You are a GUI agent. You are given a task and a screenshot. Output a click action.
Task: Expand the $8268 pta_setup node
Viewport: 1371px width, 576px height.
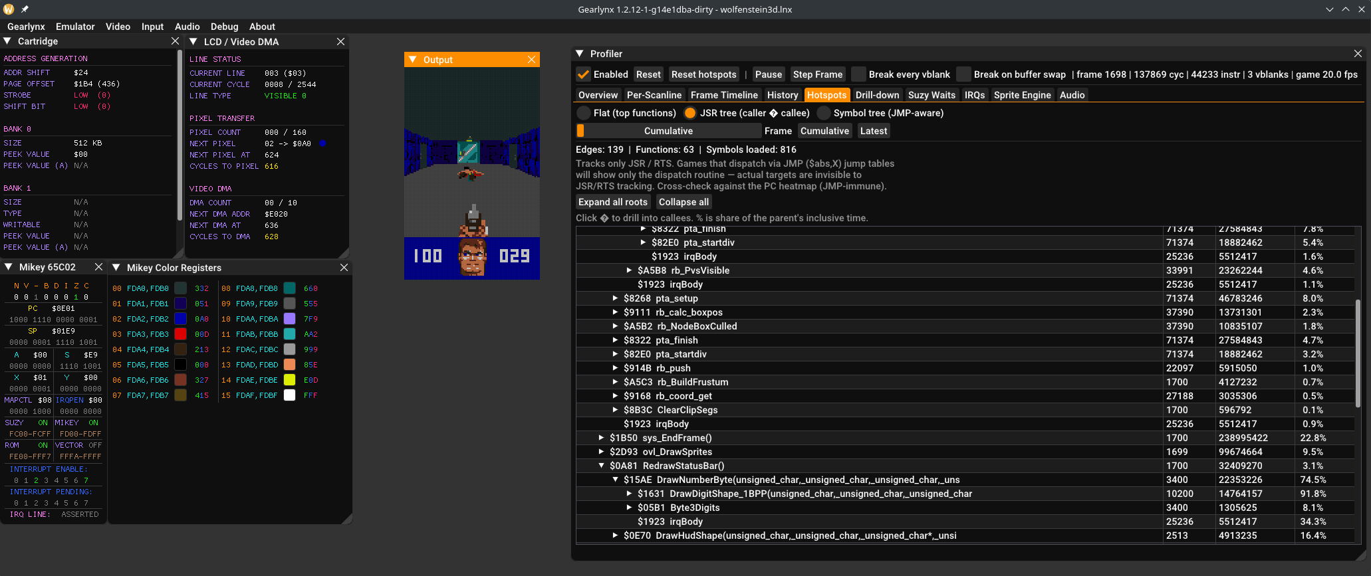pyautogui.click(x=615, y=298)
